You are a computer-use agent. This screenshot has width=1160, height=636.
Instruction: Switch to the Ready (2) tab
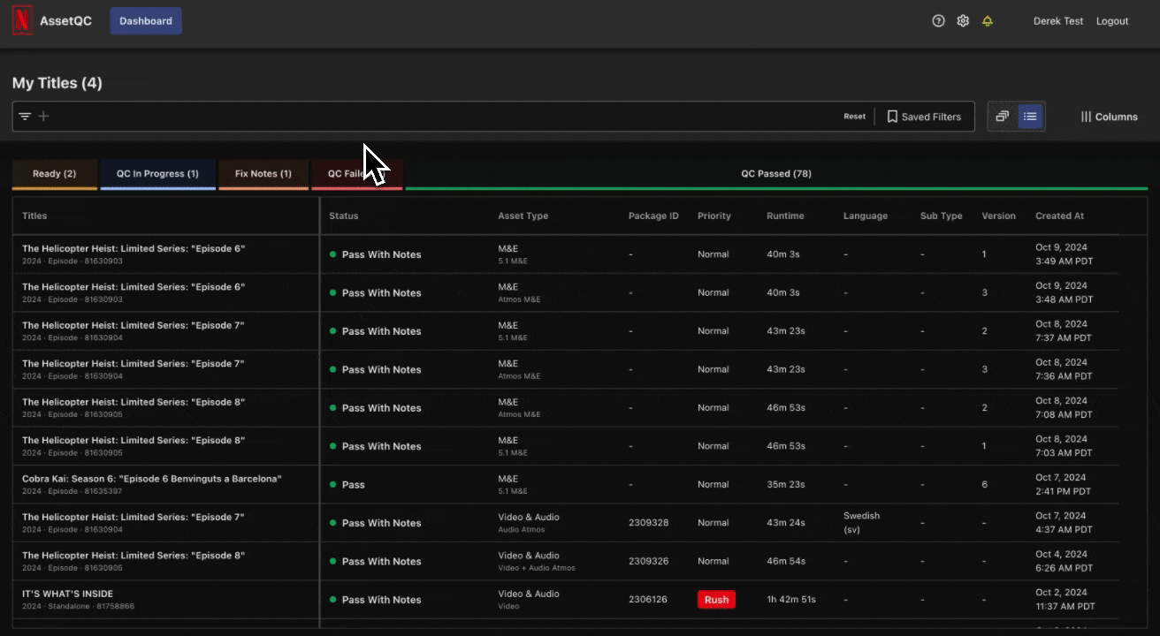pyautogui.click(x=54, y=174)
